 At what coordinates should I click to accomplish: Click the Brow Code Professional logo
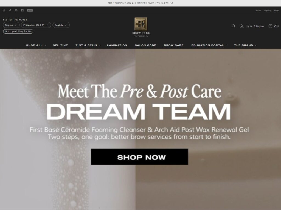pos(141,27)
